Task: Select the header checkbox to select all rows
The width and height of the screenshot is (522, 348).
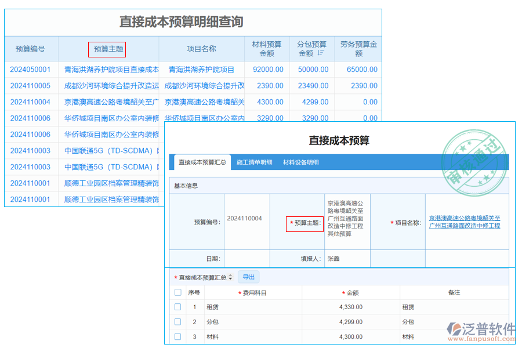Action: coord(178,292)
